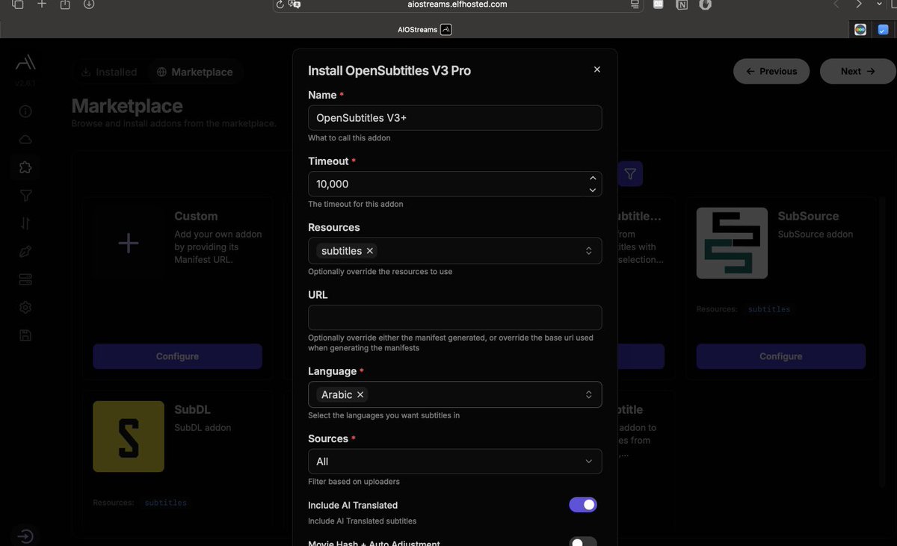This screenshot has height=546, width=897.
Task: Click the SubDL card title
Action: point(192,410)
